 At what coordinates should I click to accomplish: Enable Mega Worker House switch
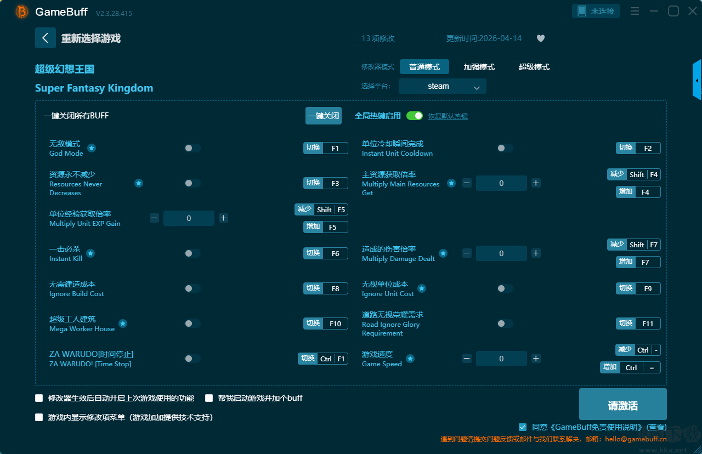click(x=193, y=324)
